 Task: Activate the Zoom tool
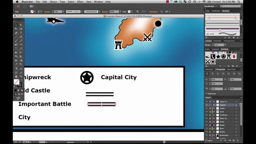[21, 76]
